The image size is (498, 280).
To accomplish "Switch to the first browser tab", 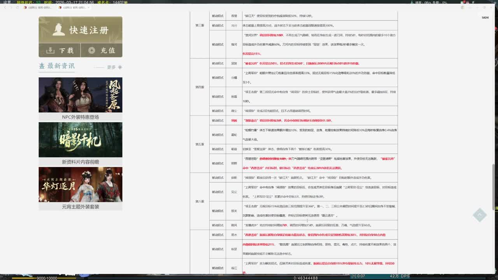I will click(38, 7).
